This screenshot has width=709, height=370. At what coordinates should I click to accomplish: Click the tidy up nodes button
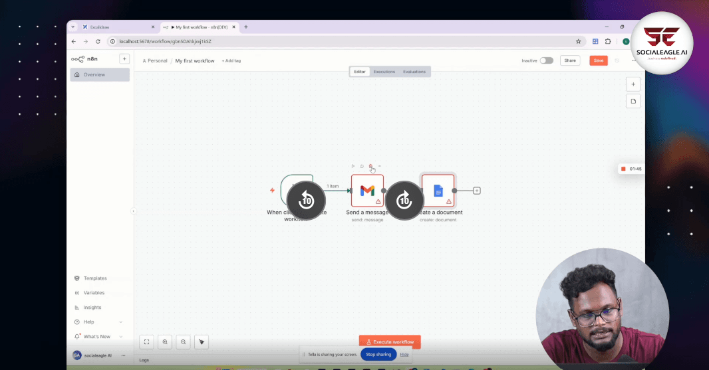click(202, 342)
